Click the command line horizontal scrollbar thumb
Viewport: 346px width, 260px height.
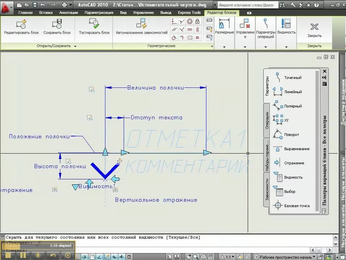pyautogui.click(x=319, y=250)
